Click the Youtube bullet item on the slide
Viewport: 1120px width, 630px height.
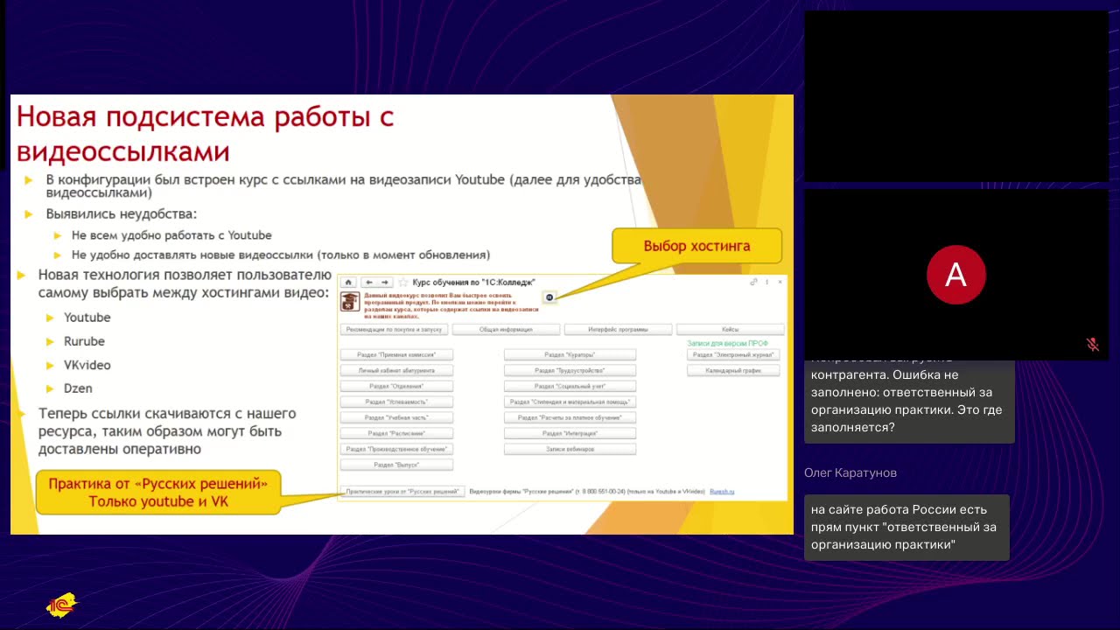87,318
